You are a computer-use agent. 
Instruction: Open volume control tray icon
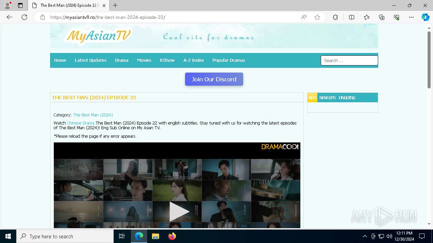(389, 236)
